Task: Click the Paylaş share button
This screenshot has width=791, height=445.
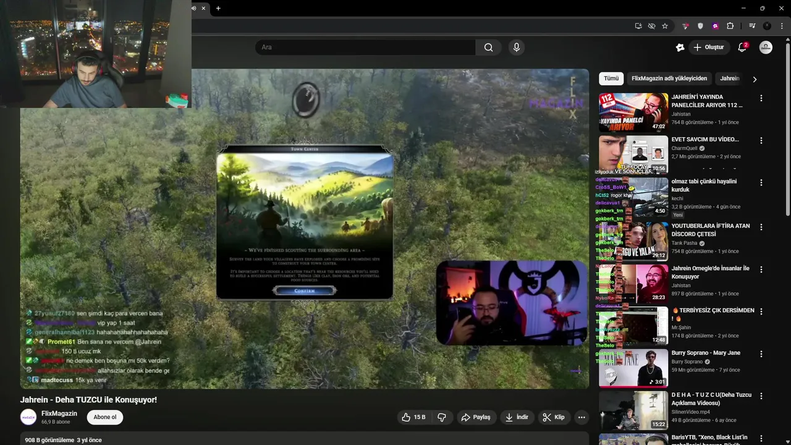Action: [476, 417]
